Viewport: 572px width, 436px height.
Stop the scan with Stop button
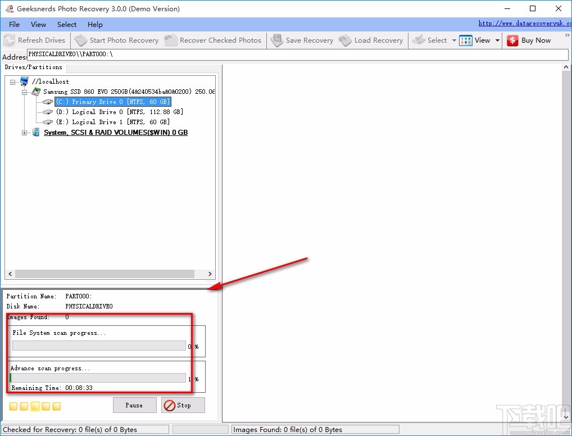coord(183,405)
